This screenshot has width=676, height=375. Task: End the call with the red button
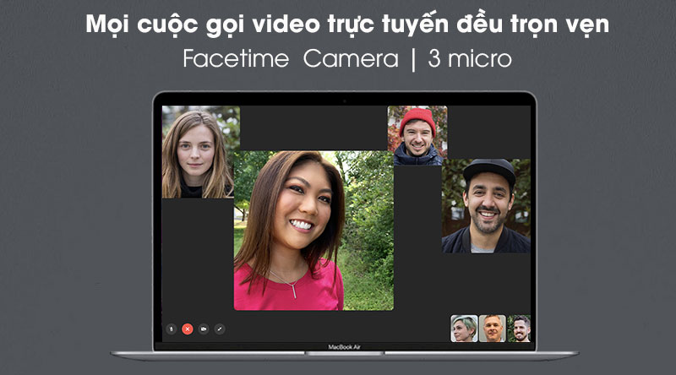[x=187, y=329]
